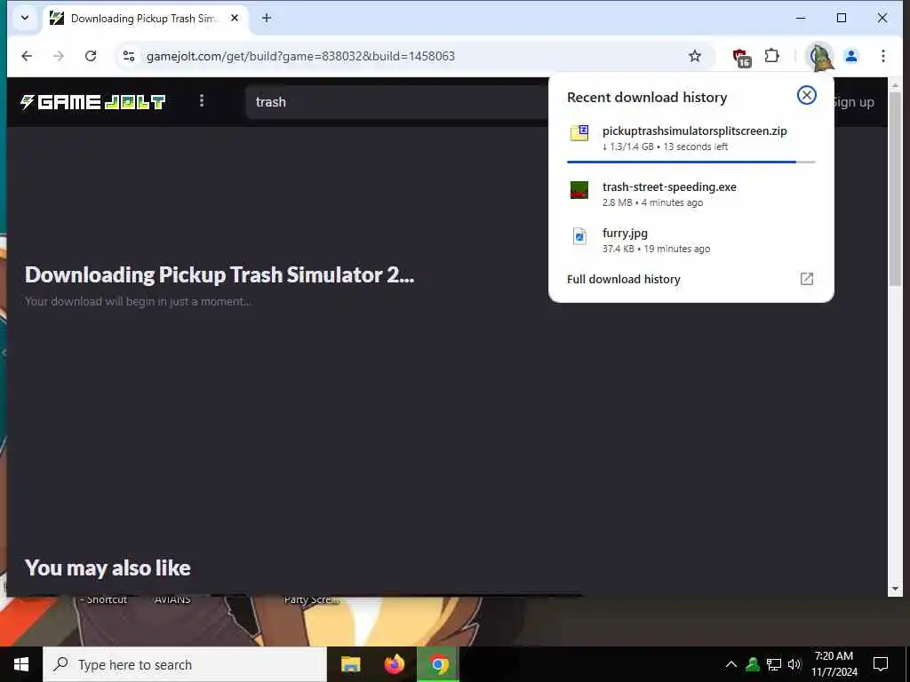
Task: Open Firefox from the taskbar
Action: click(394, 664)
